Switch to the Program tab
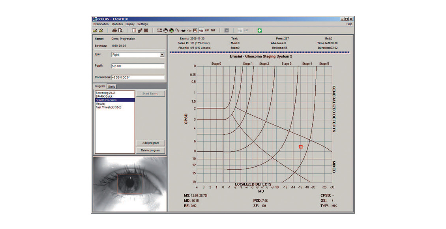 tap(100, 86)
